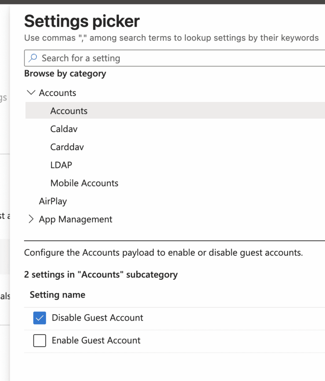Click the 'Setting name' column header
Image resolution: width=325 pixels, height=381 pixels.
58,295
